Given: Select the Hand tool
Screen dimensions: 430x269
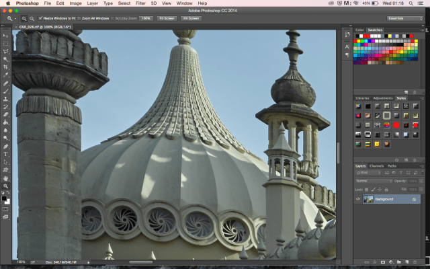Looking at the screenshot, I should 5,178.
